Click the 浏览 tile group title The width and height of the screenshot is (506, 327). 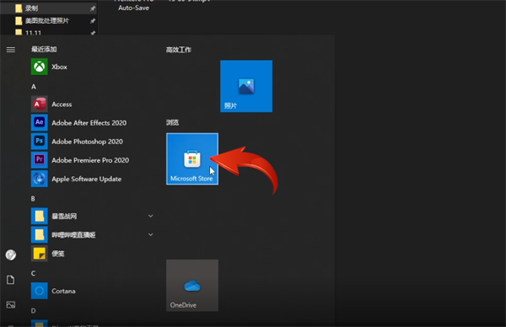coord(172,122)
